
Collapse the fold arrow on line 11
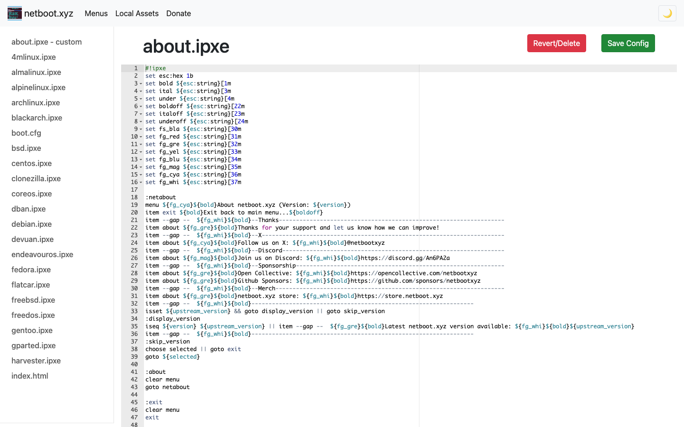pos(141,144)
